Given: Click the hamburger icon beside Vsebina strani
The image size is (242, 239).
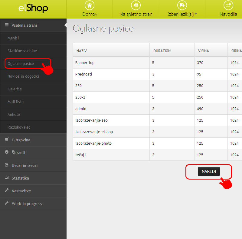Looking at the screenshot, I should [x=7, y=25].
